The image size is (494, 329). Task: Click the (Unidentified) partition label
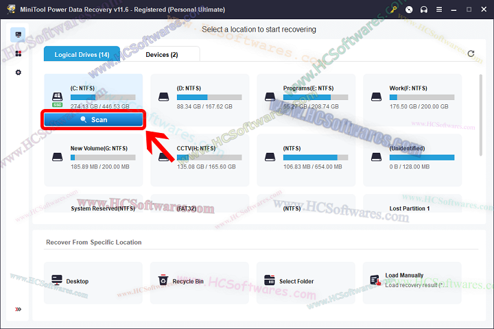point(407,148)
